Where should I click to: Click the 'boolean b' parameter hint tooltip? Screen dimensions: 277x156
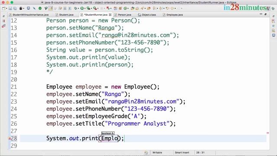click(108, 133)
